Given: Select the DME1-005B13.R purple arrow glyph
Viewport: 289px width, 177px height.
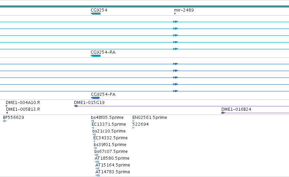Looking at the screenshot, I should 7,113.
